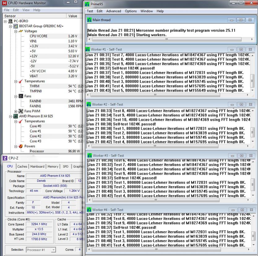The width and height of the screenshot is (258, 256).
Task: Click the Sensor column header
Action: pyautogui.click(x=35, y=16)
